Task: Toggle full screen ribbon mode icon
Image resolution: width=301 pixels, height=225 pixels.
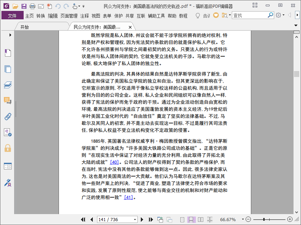Action: 255,5
